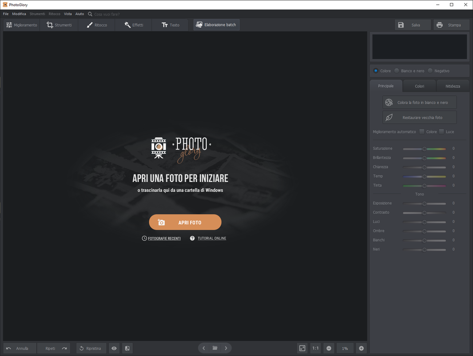Click the Ripeti redo button

pos(54,348)
